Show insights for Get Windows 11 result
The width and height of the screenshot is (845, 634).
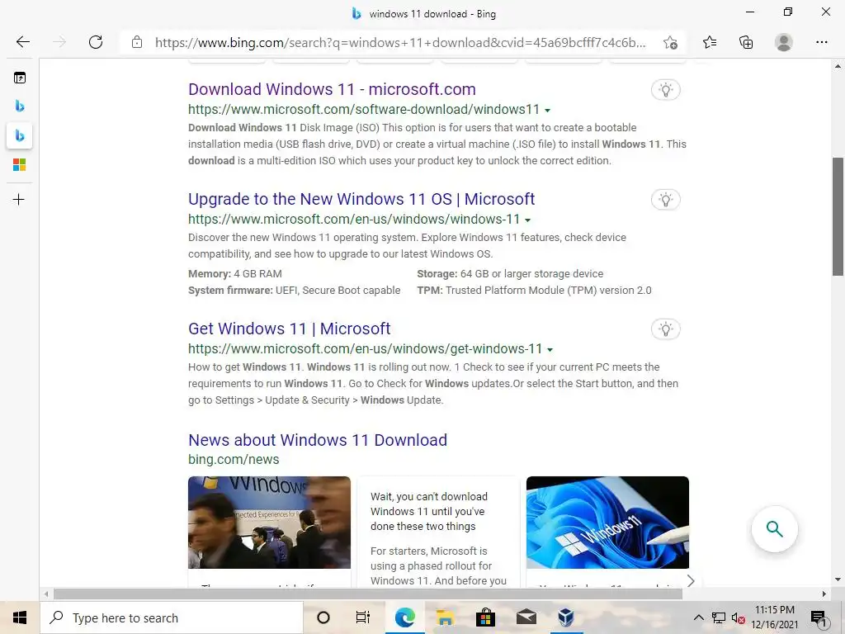click(x=666, y=329)
